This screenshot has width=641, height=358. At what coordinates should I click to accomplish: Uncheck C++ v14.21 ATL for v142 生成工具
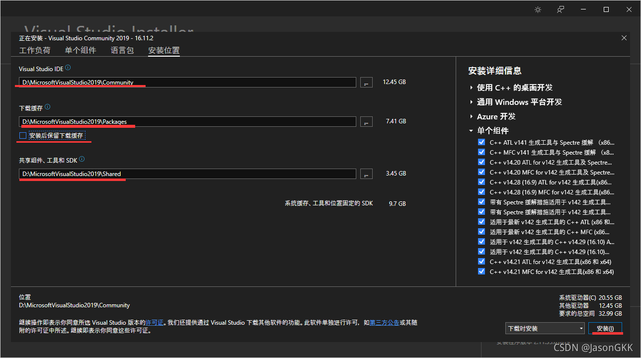click(x=481, y=262)
